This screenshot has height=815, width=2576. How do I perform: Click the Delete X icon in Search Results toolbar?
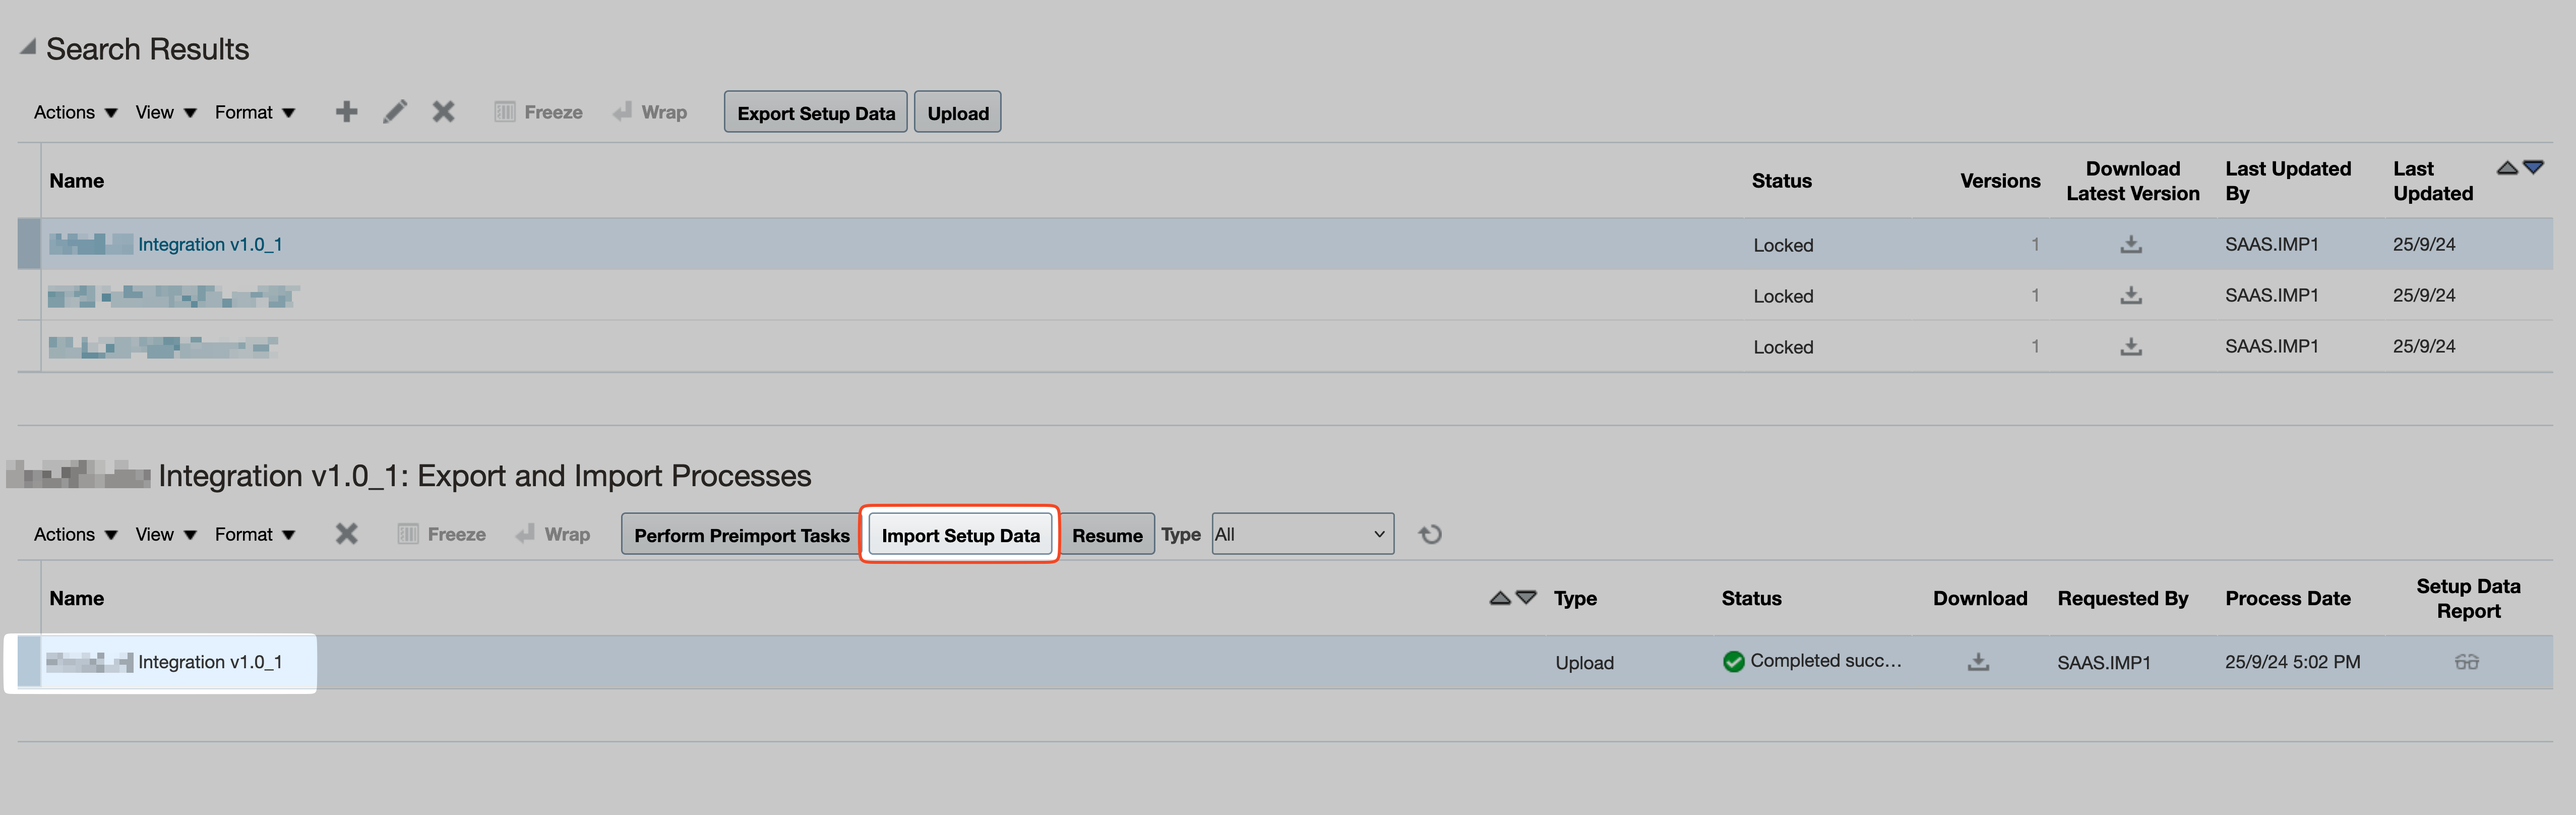point(443,112)
